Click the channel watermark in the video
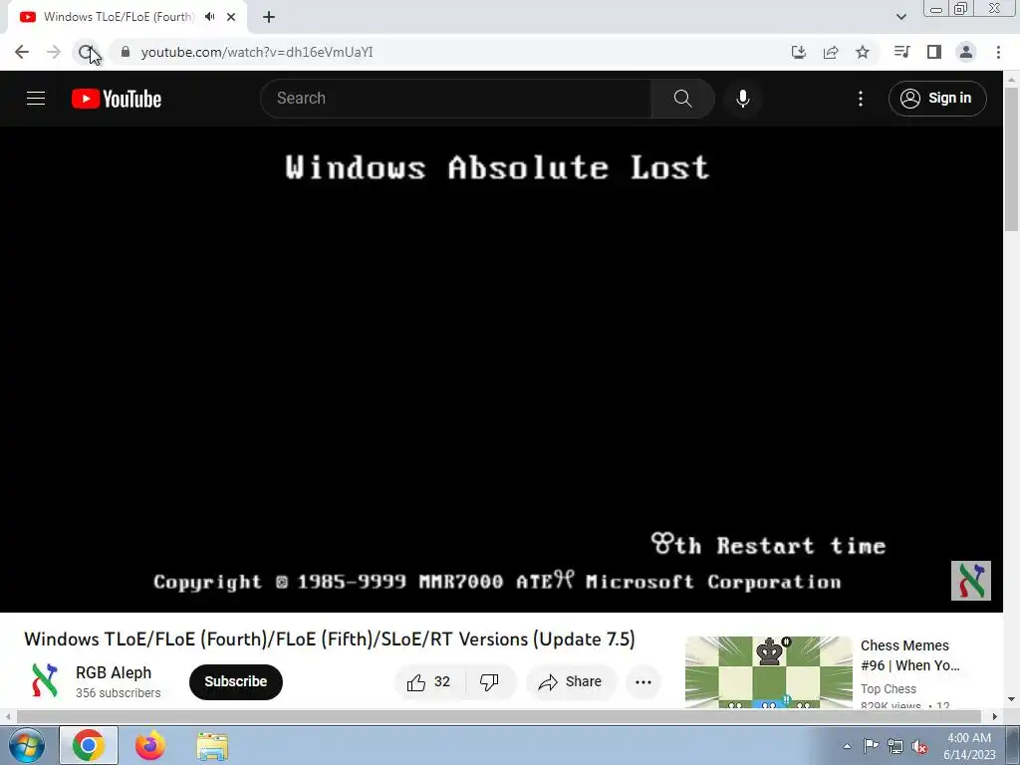The height and width of the screenshot is (765, 1020). [x=970, y=581]
